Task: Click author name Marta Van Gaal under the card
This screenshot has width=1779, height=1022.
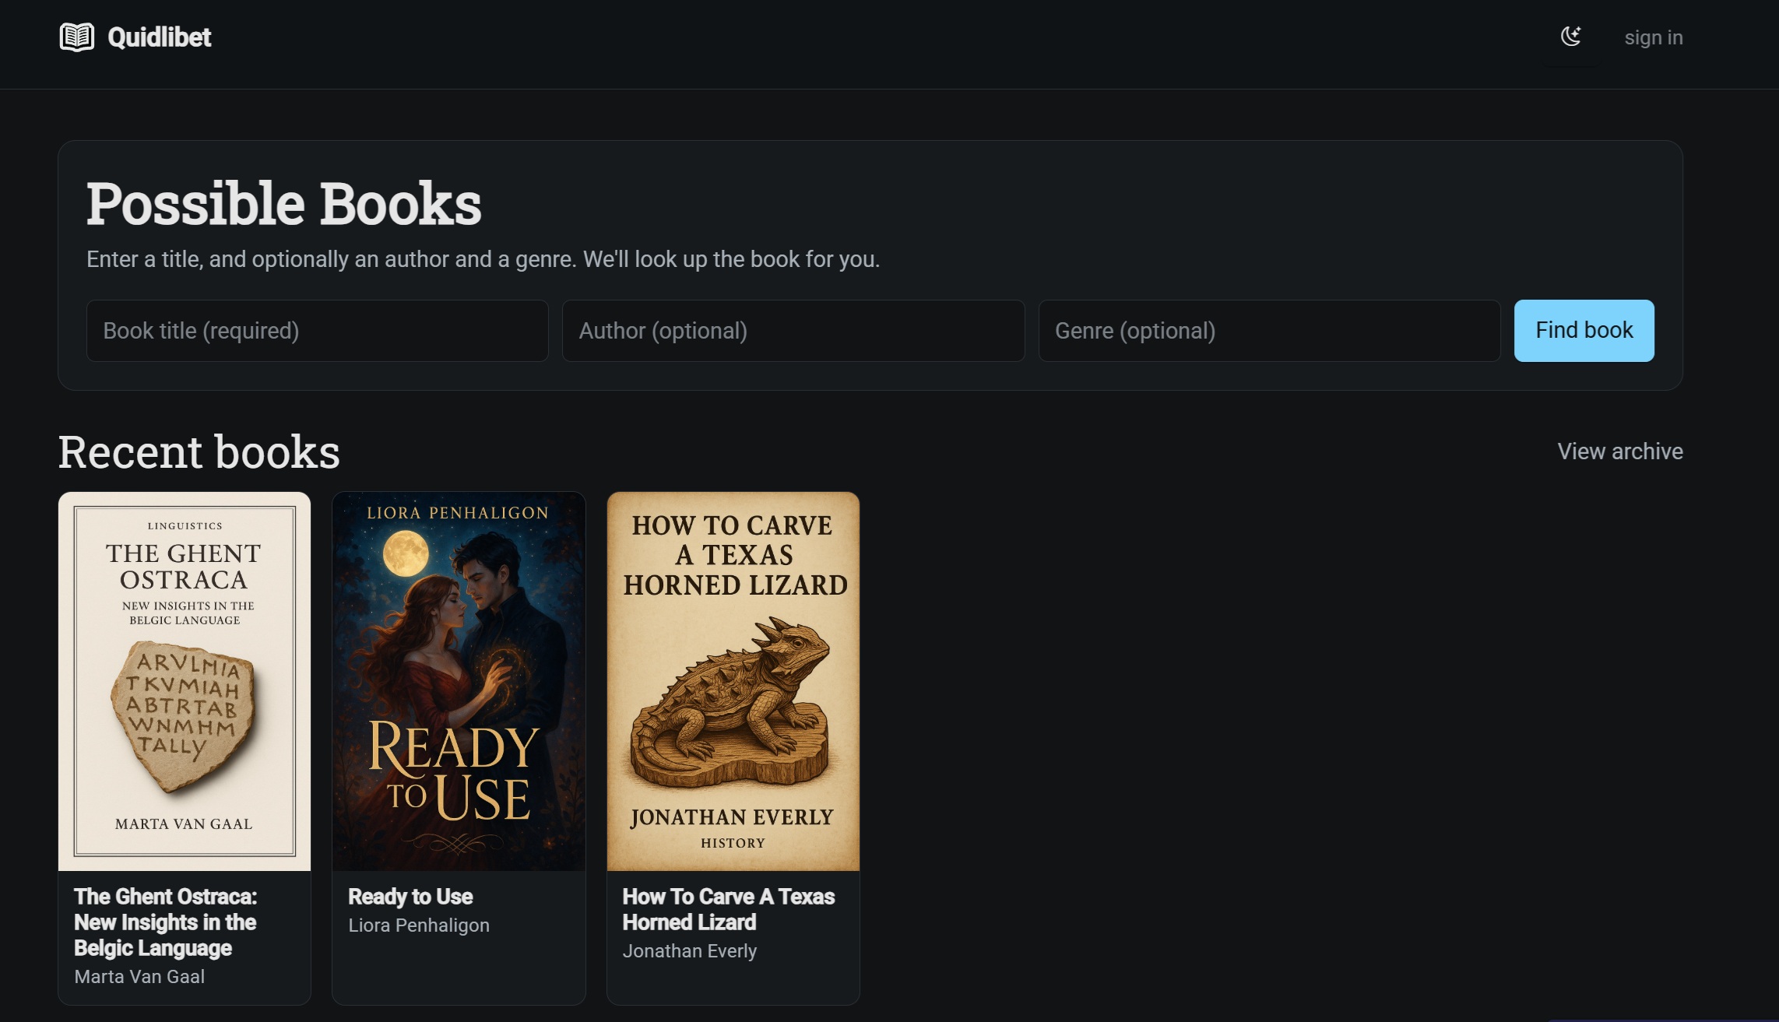Action: (x=139, y=977)
